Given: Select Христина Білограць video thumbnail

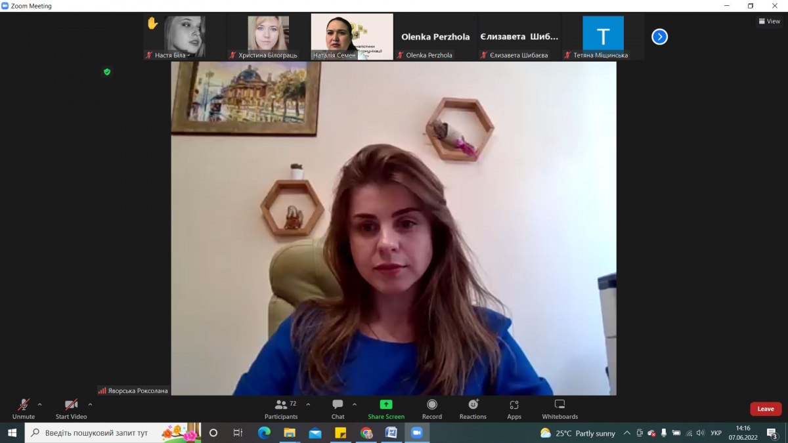Looking at the screenshot, I should click(x=268, y=37).
